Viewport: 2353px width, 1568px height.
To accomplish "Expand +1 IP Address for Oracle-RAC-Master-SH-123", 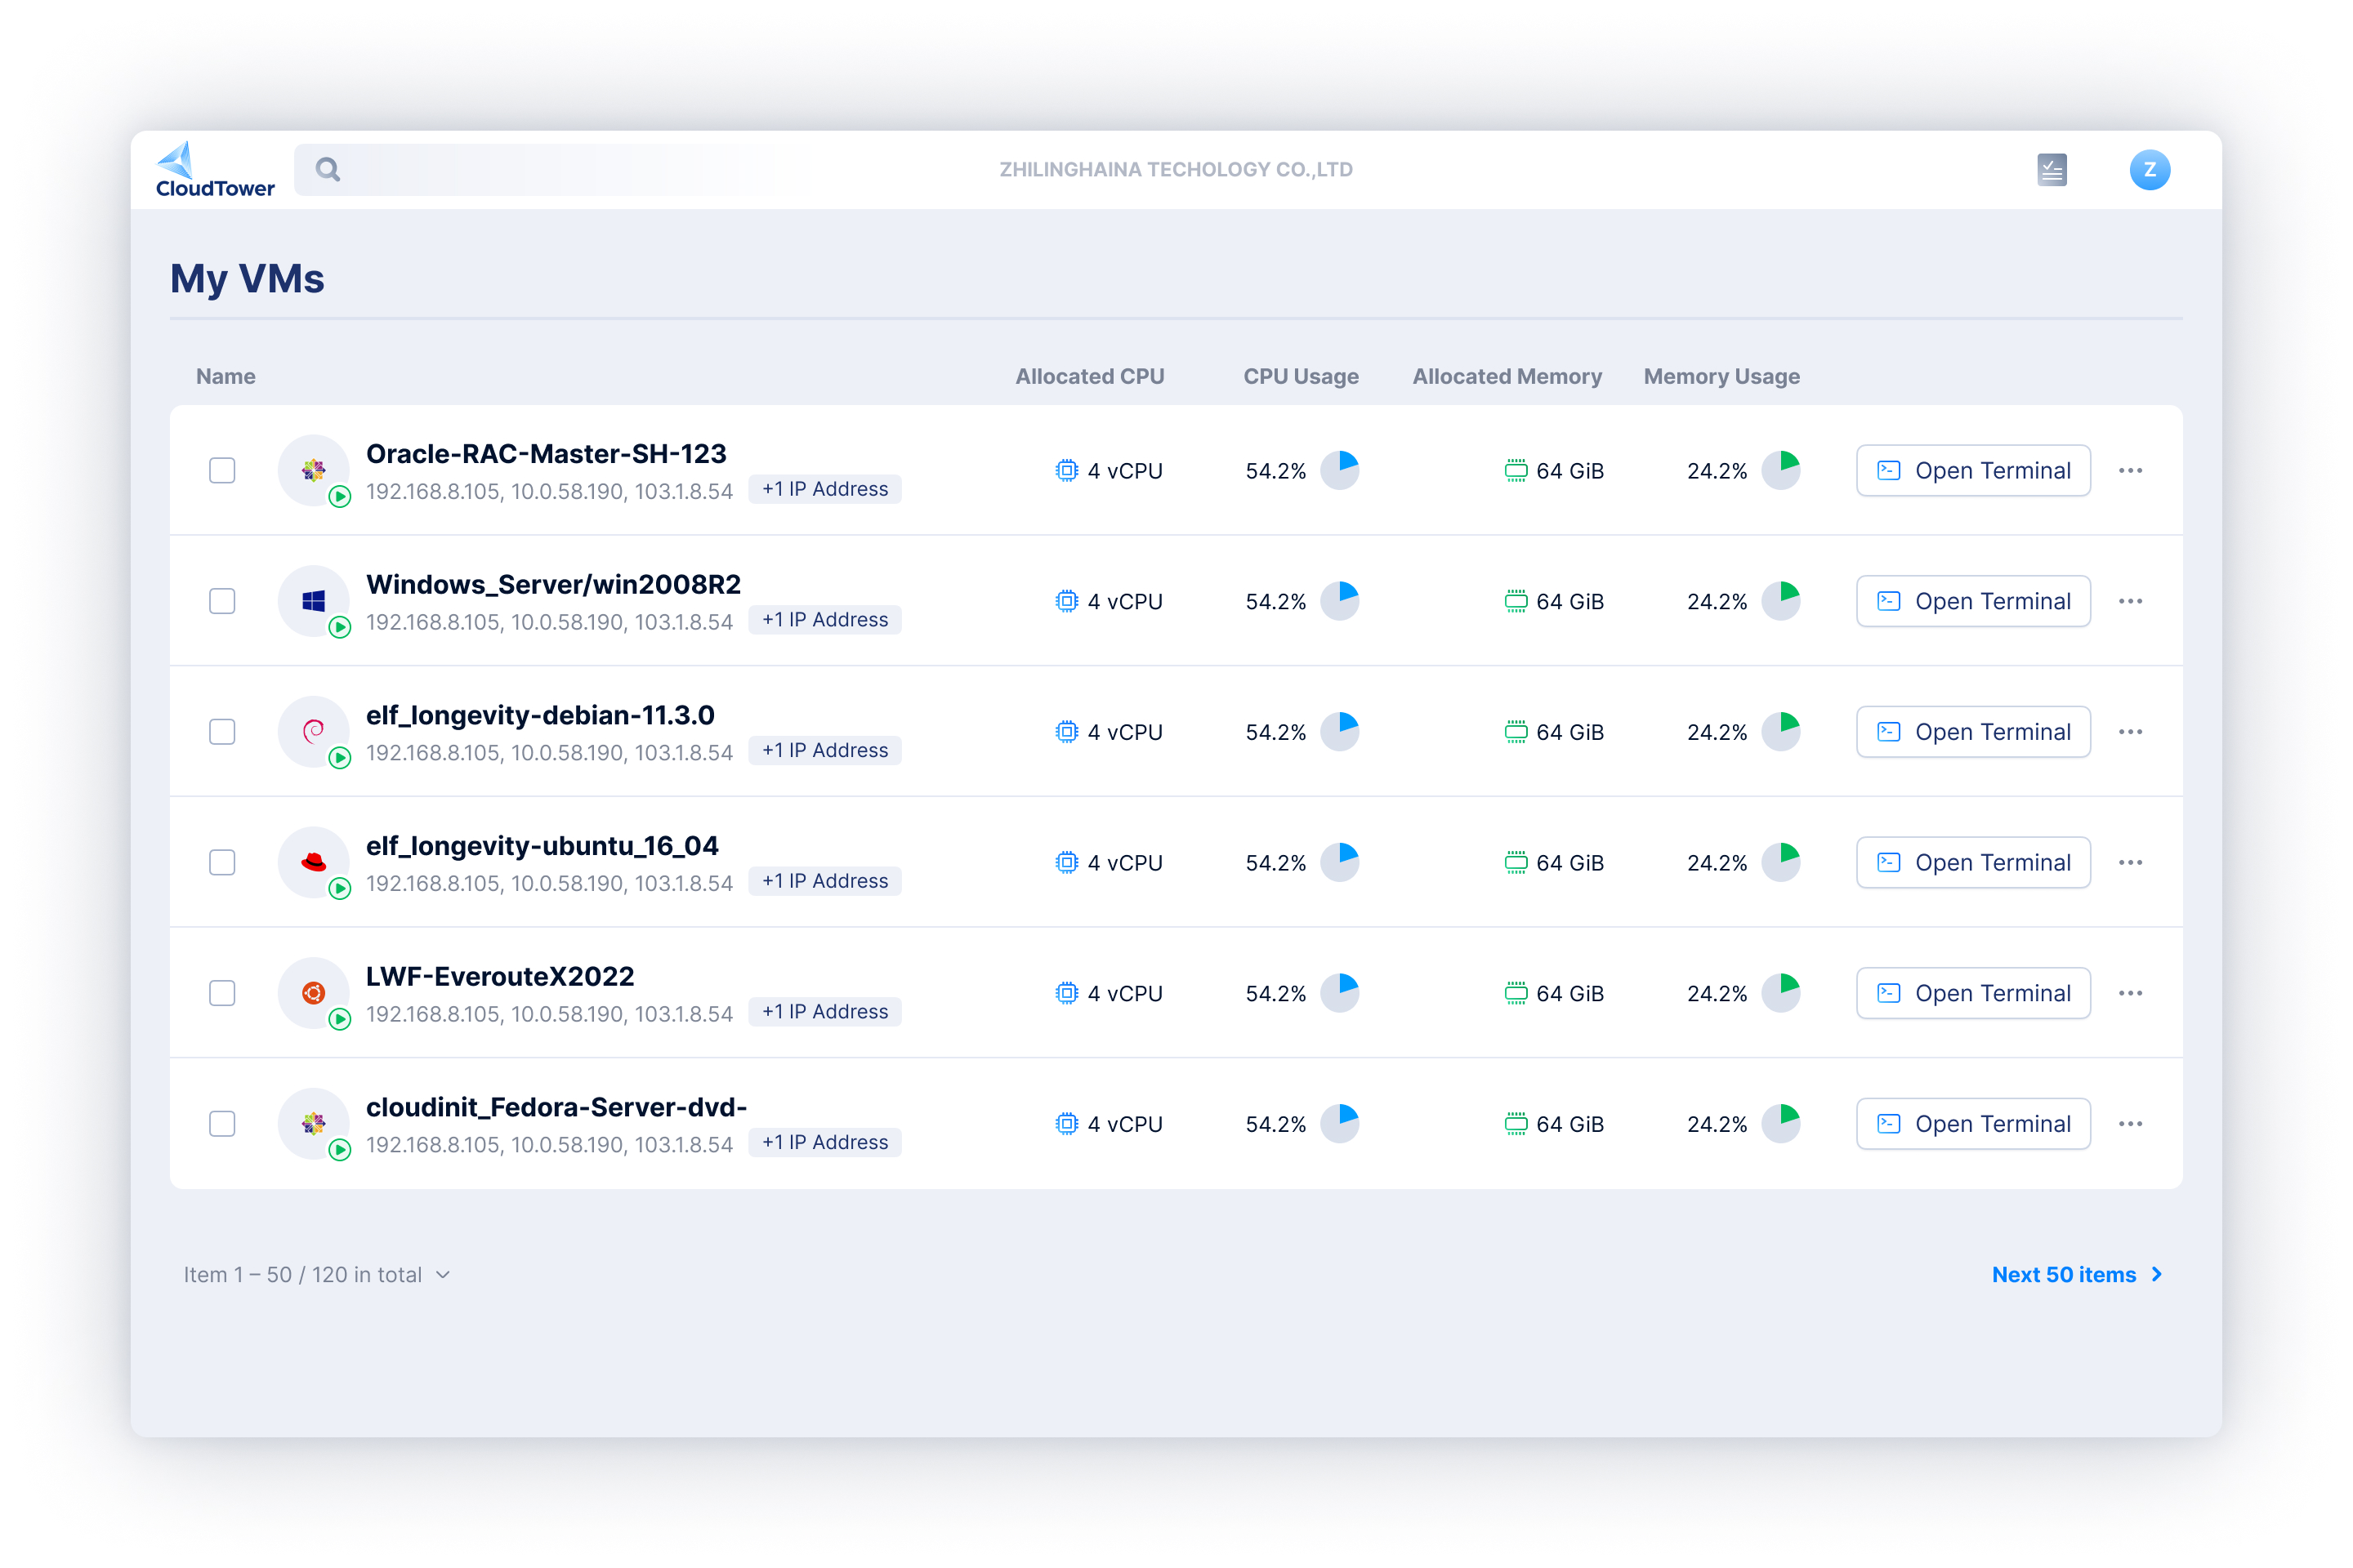I will coord(825,489).
